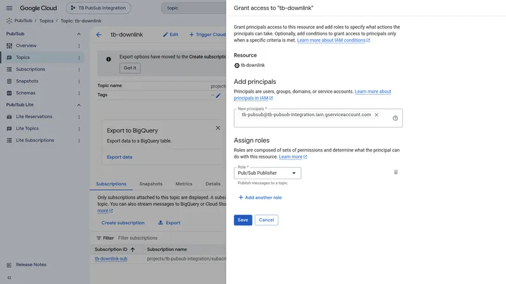Open the more options for Snapshots
Screen dimensions: 506x284
[79, 81]
